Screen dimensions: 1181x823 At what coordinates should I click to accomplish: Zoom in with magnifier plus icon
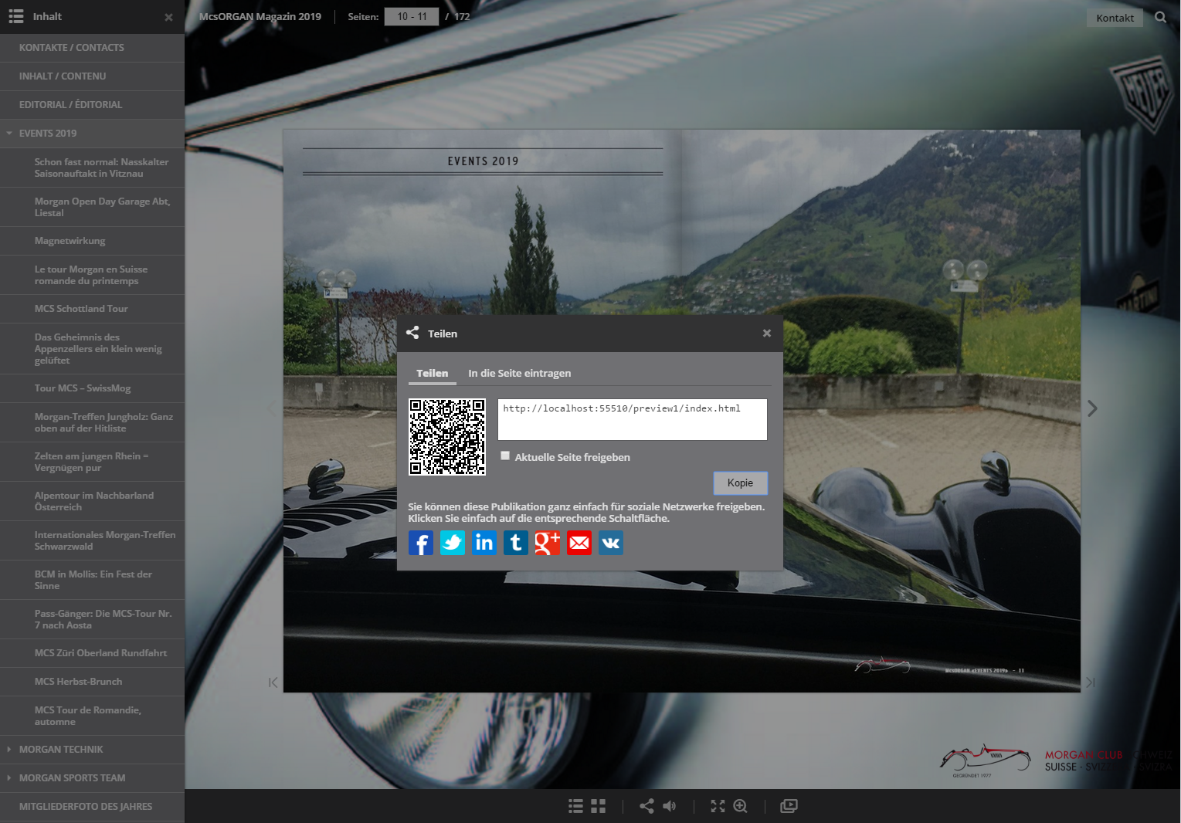point(740,806)
